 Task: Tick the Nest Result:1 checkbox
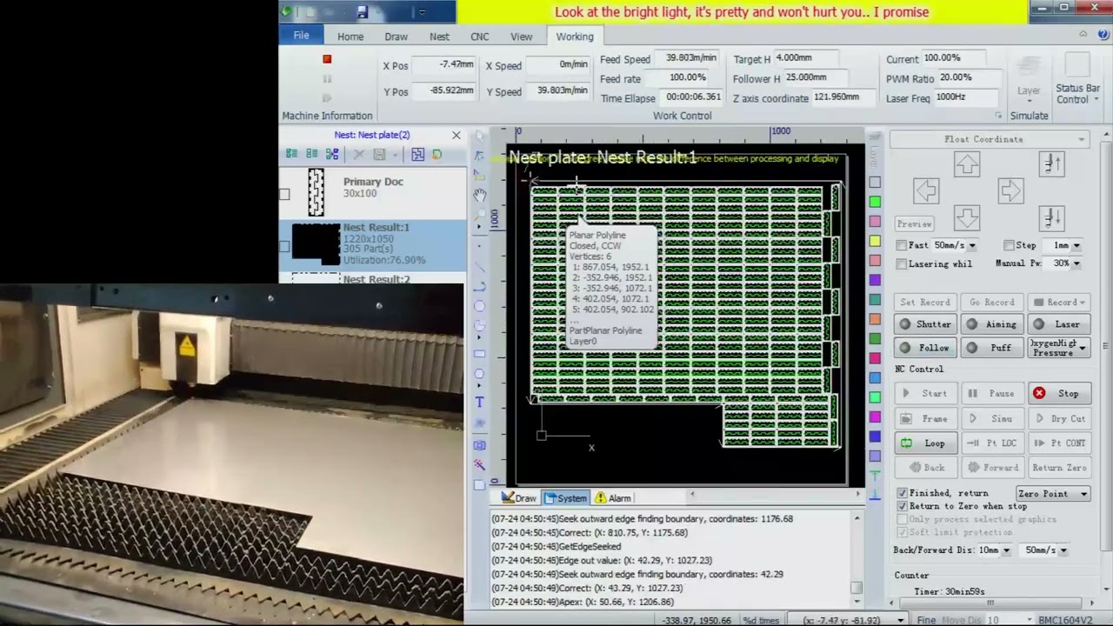pos(284,246)
